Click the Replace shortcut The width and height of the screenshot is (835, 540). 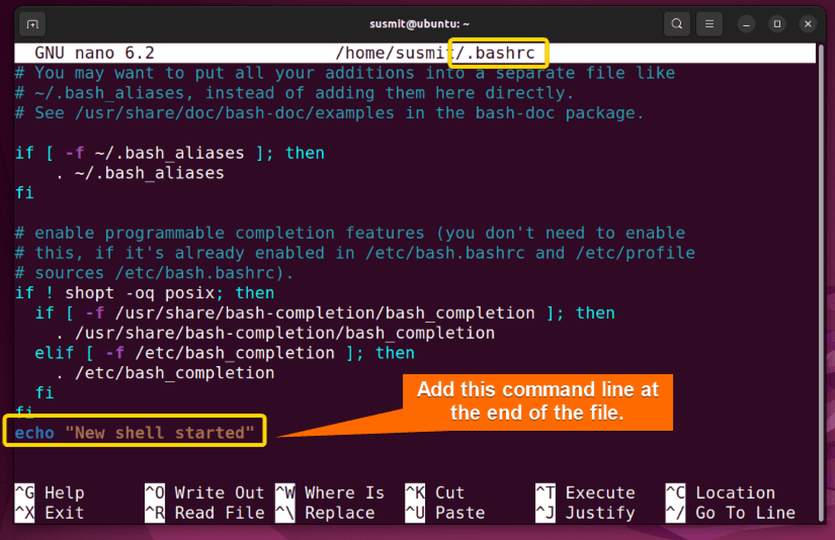click(x=339, y=512)
